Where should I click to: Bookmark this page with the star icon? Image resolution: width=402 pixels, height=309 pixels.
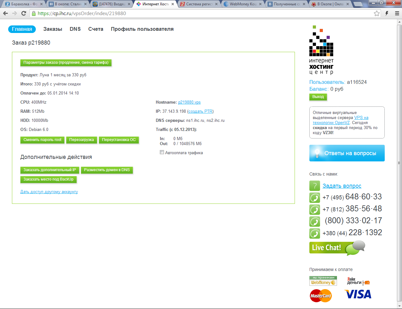tap(377, 14)
